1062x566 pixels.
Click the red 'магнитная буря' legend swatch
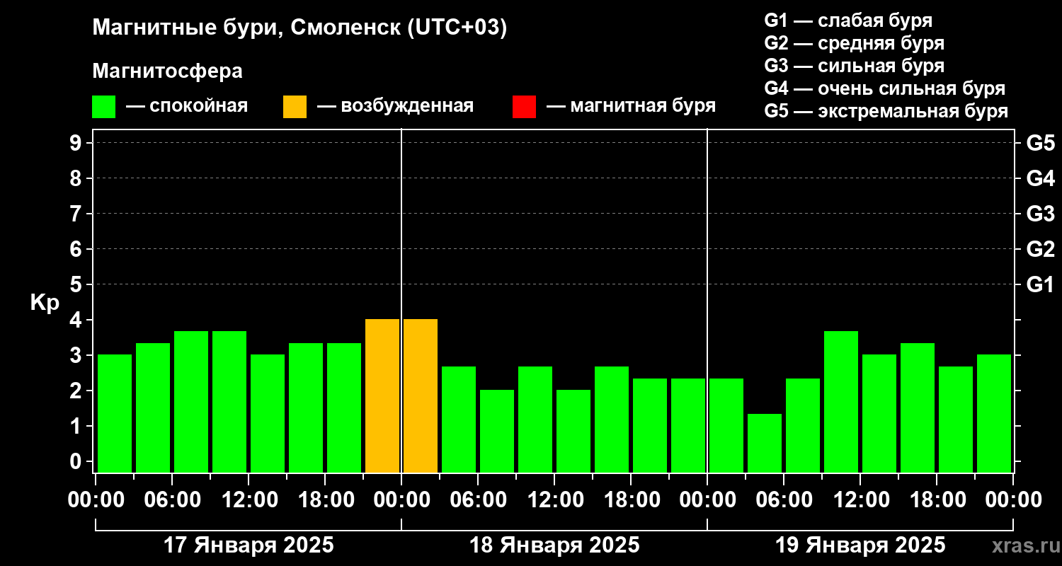[x=524, y=107]
